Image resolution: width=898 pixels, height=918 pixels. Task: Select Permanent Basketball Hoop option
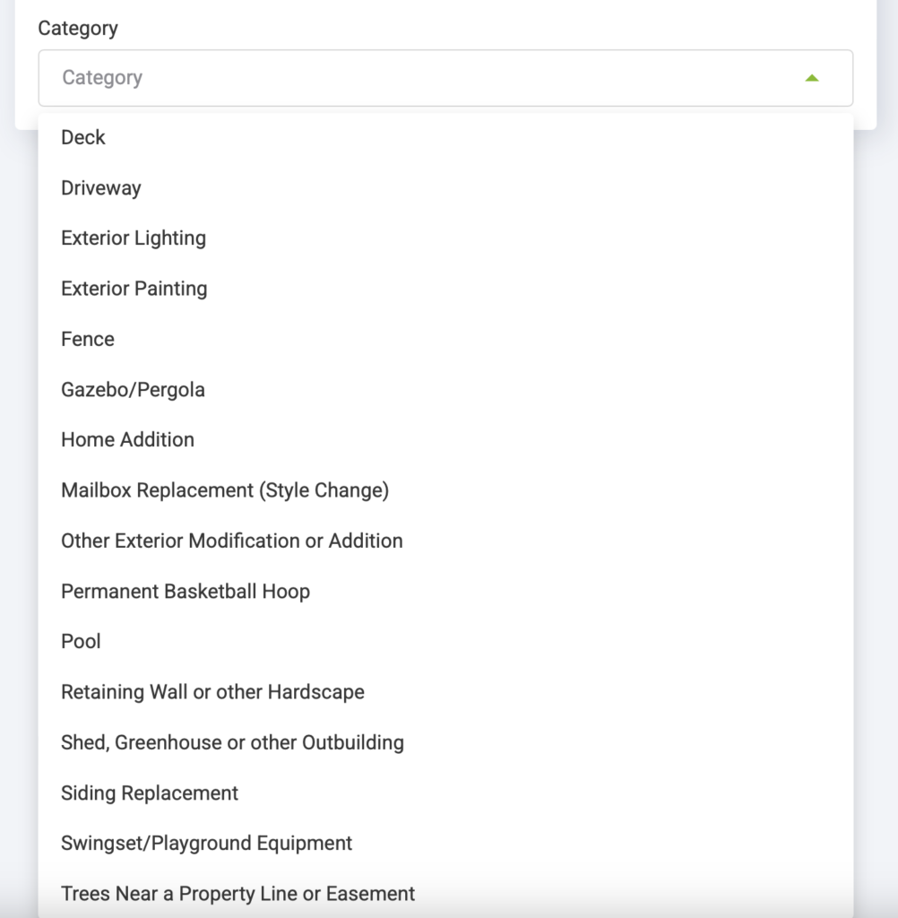pos(445,592)
